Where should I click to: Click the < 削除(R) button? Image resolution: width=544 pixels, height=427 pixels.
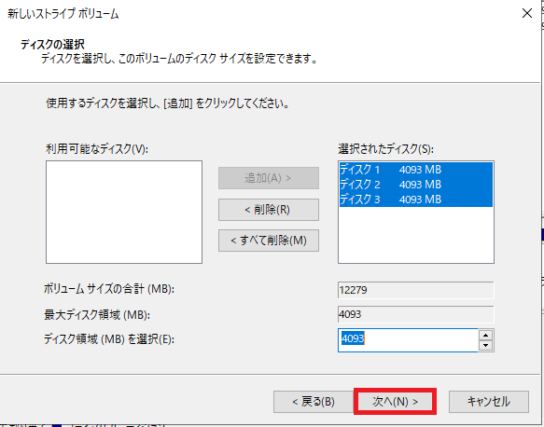pyautogui.click(x=269, y=210)
